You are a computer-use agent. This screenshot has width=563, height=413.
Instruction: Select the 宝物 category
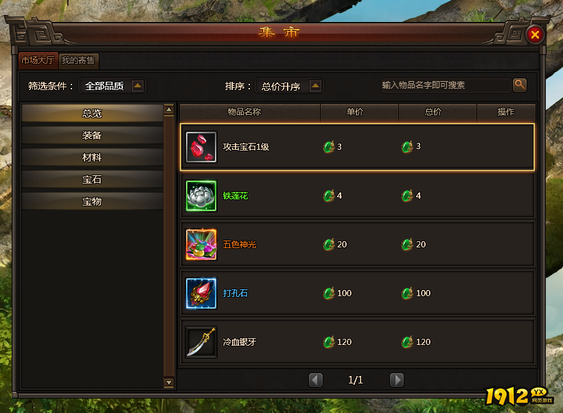point(92,201)
